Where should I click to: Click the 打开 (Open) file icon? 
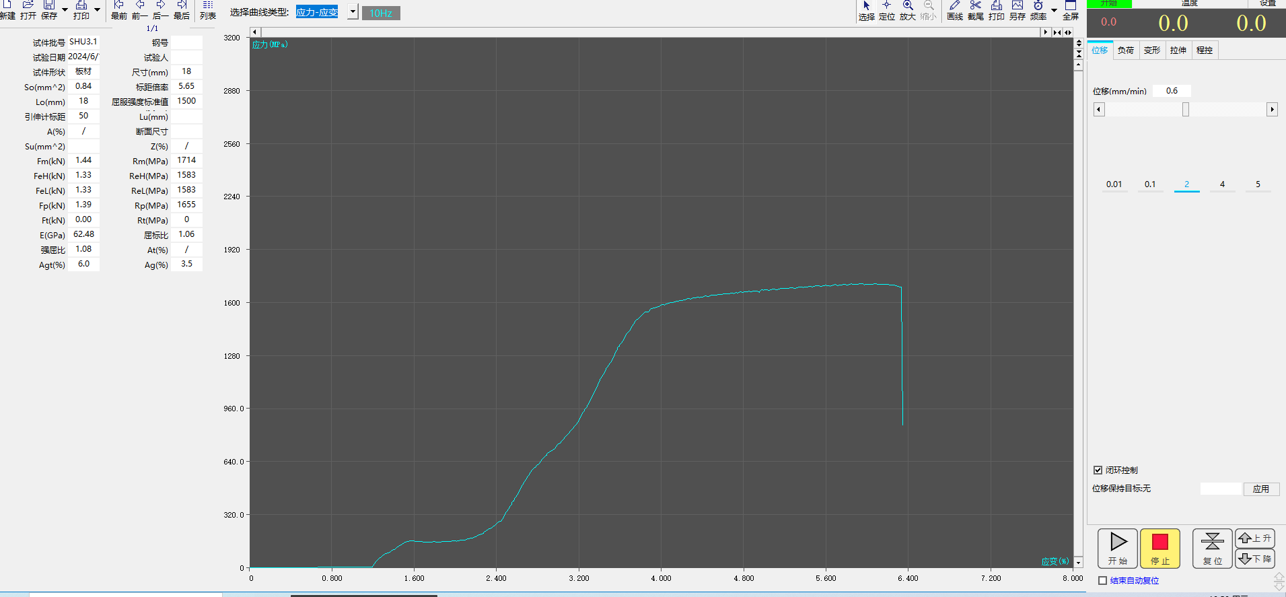click(x=28, y=9)
